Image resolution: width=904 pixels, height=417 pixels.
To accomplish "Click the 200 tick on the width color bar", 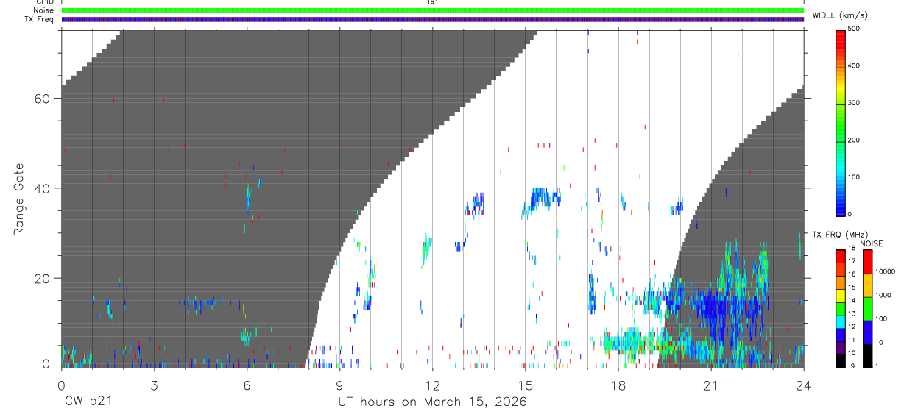I will [855, 140].
